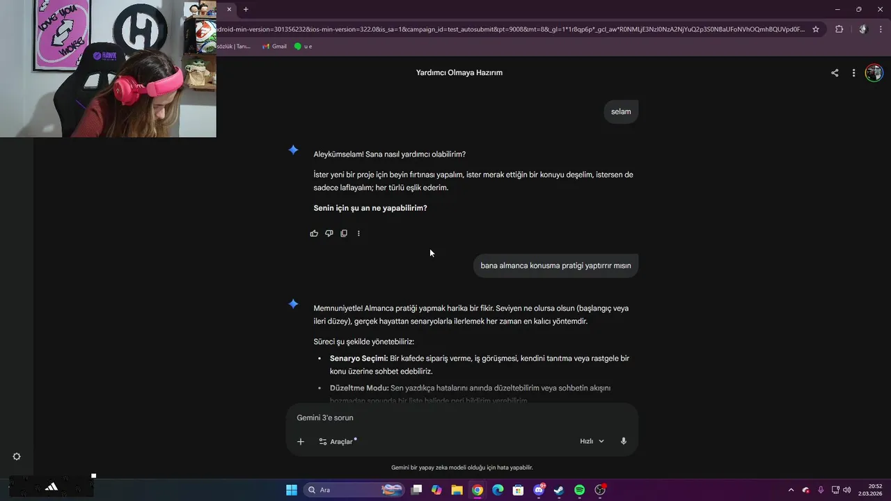The height and width of the screenshot is (501, 891).
Task: Close the current browser tab
Action: pyautogui.click(x=229, y=9)
